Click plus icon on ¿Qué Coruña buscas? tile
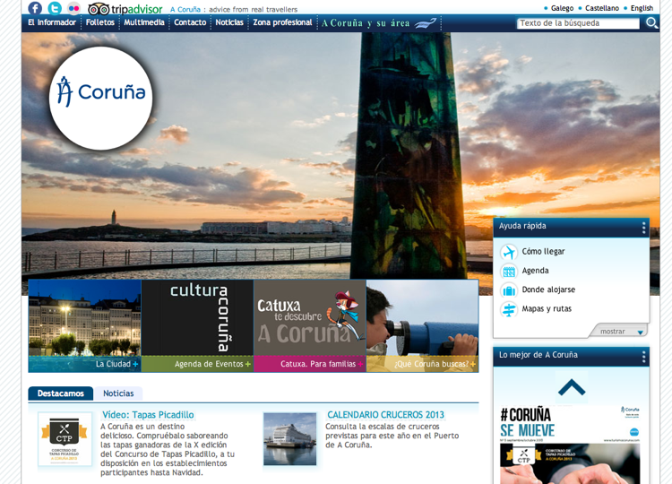 pyautogui.click(x=473, y=364)
